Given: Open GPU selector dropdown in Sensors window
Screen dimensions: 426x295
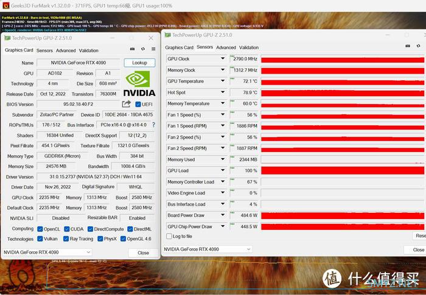Looking at the screenshot, I should pyautogui.click(x=248, y=249).
